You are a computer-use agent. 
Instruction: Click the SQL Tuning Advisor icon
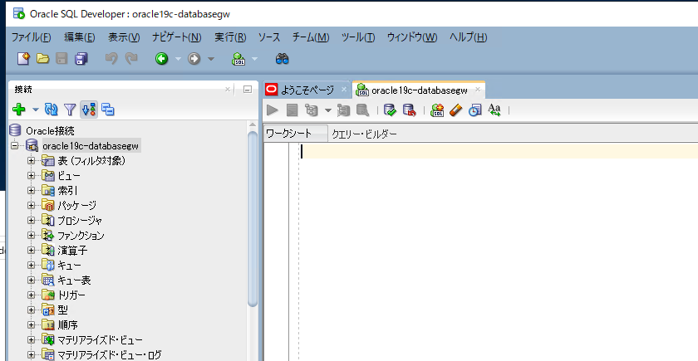click(363, 110)
